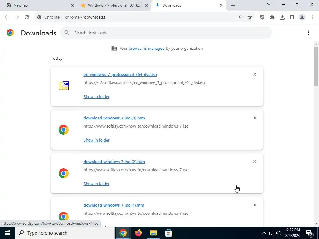This screenshot has height=239, width=319.
Task: Open en_windows_7_professional_x64_dvd.iso file link
Action: click(x=120, y=74)
